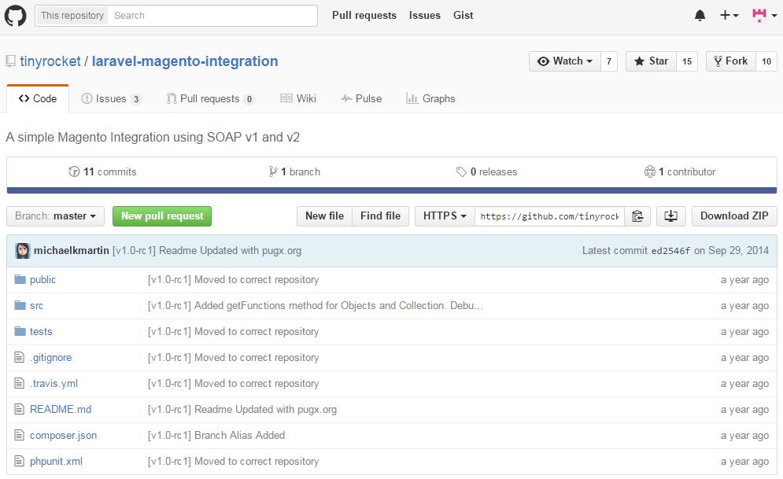Open the src folder
The image size is (783, 479).
coord(36,306)
